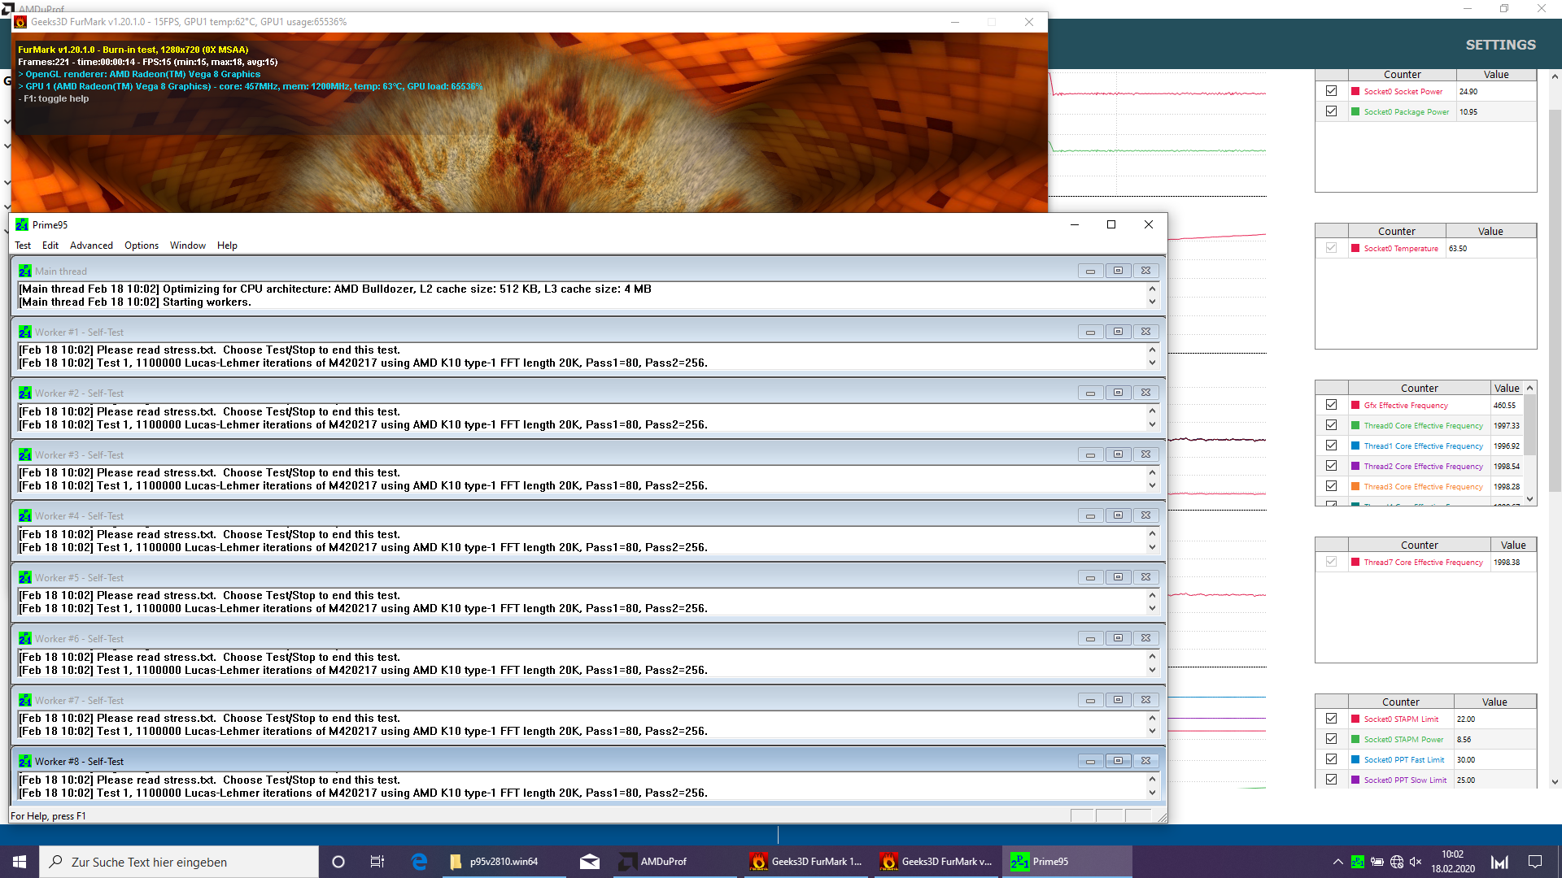Switch to AMDuProf taskbar button

[663, 862]
